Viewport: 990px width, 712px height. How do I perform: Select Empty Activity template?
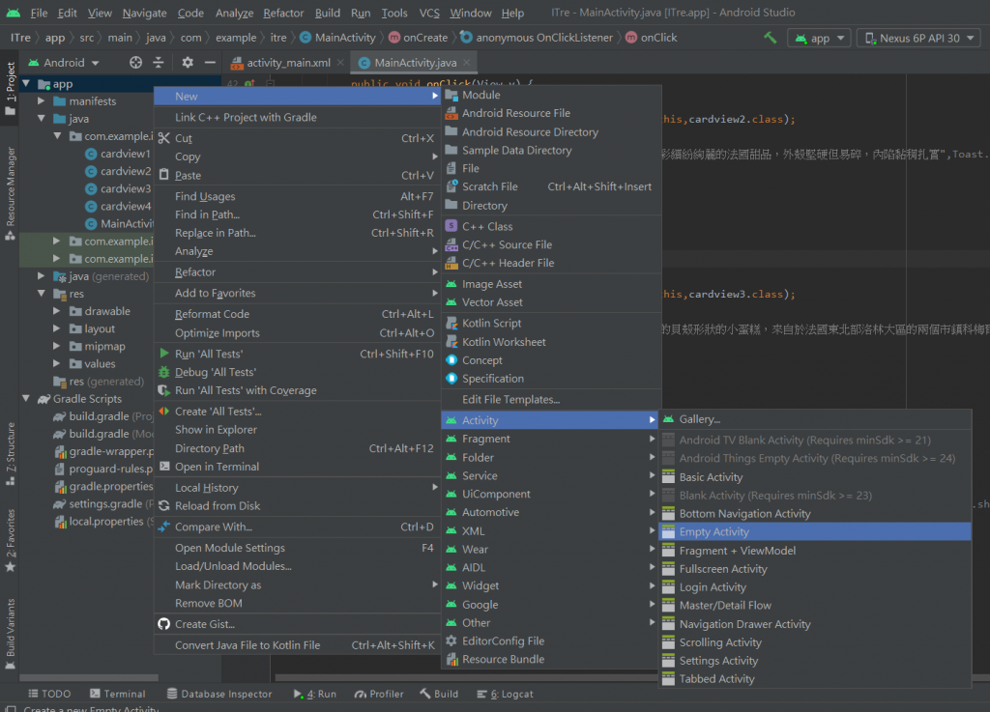pyautogui.click(x=814, y=531)
